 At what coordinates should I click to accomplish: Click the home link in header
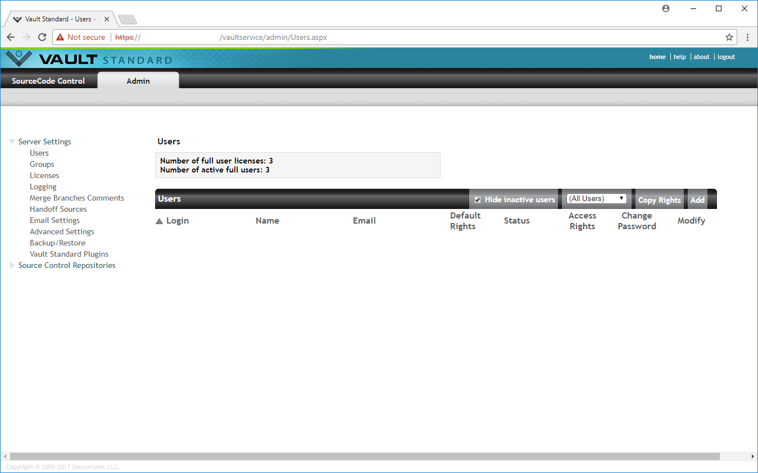tap(657, 57)
